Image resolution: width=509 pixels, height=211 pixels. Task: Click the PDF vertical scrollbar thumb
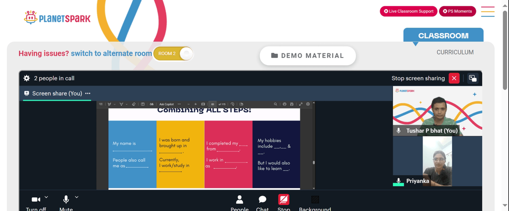(x=314, y=162)
